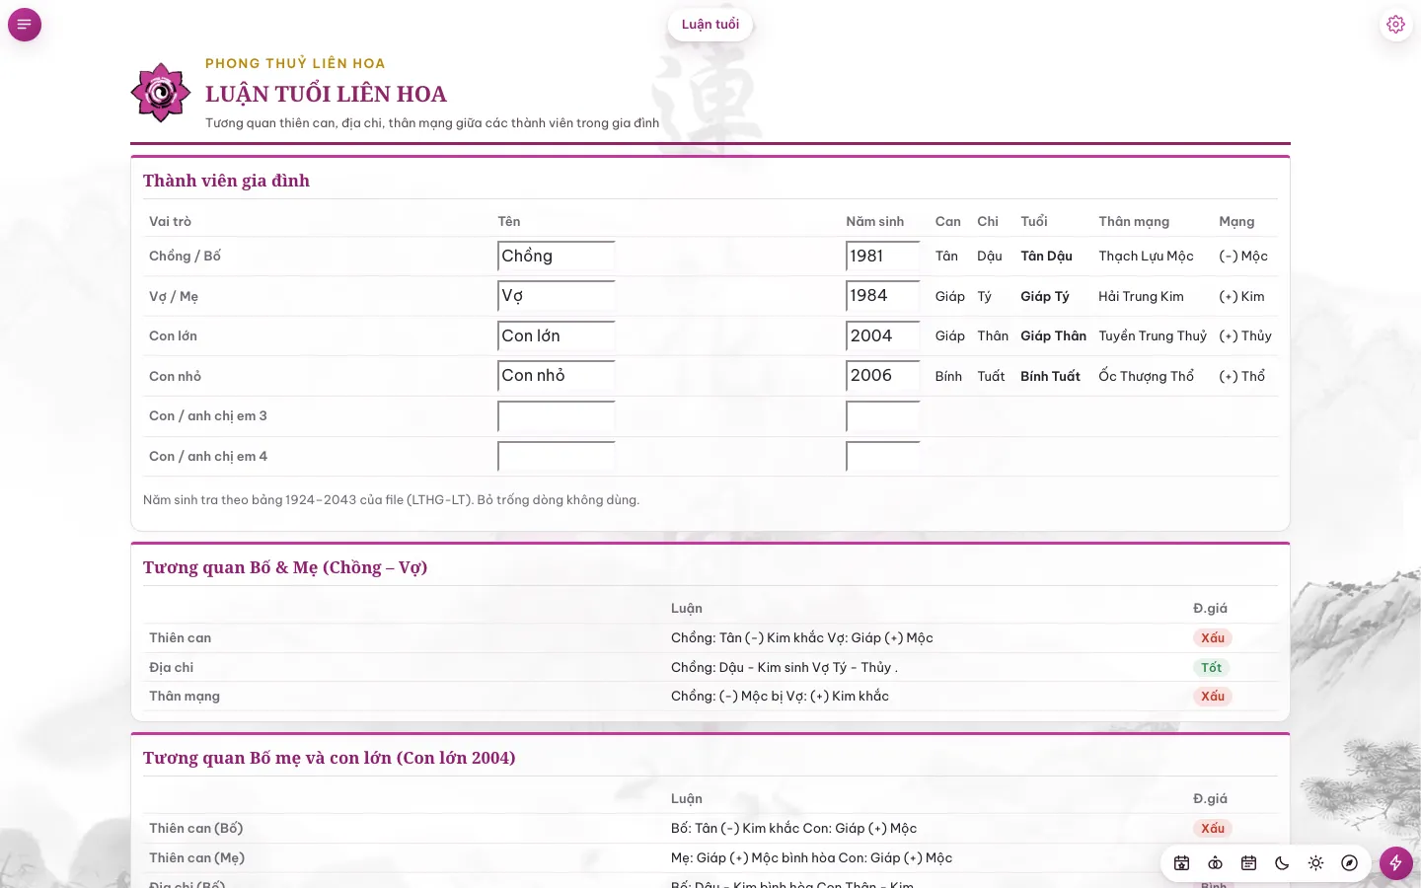Click the Vợ birth year field 1984
Viewport: 1421px width, 888px height.
(883, 296)
